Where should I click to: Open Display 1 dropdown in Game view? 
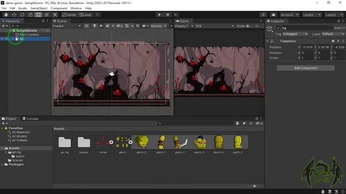click(x=184, y=26)
